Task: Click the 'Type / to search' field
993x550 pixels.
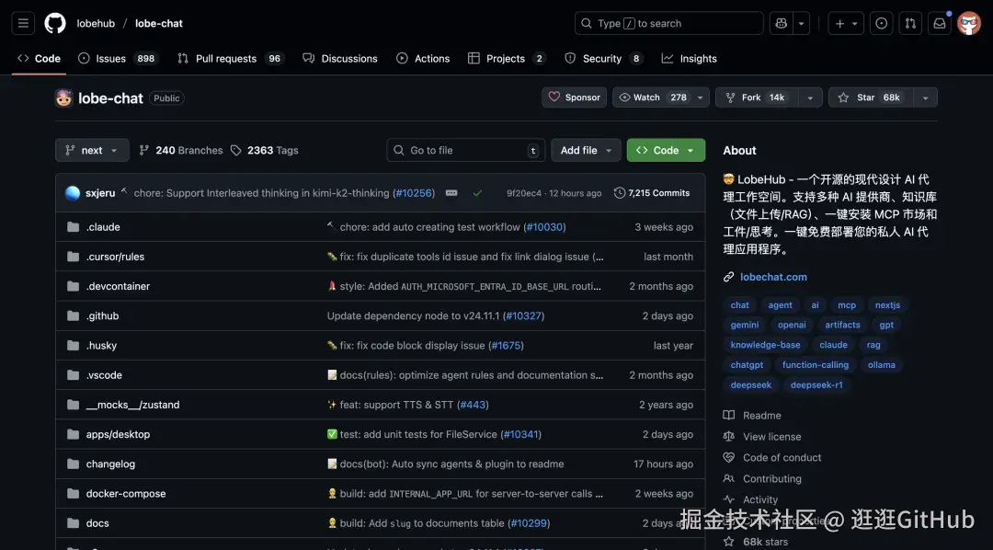Action: point(668,23)
